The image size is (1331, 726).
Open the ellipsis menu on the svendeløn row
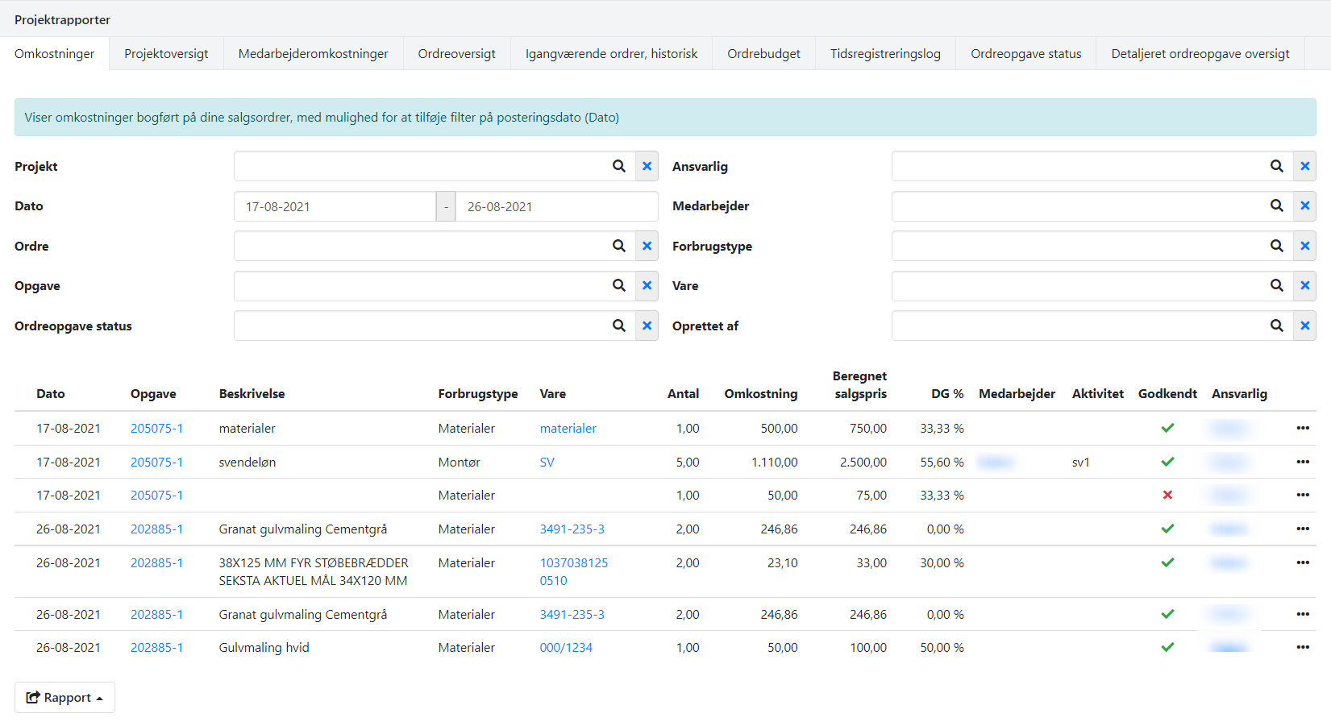click(1304, 462)
